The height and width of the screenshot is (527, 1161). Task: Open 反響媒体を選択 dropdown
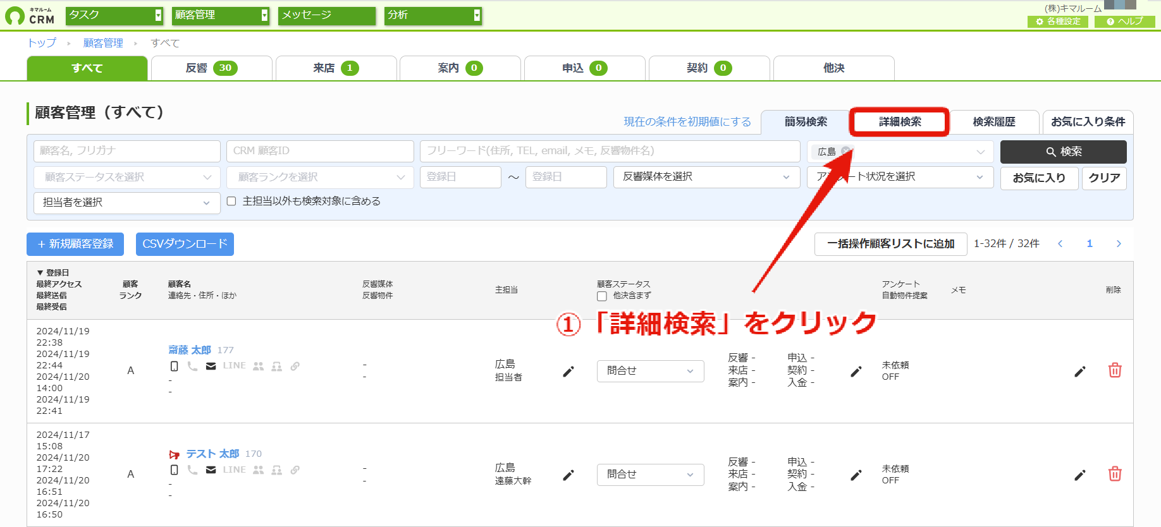point(707,177)
